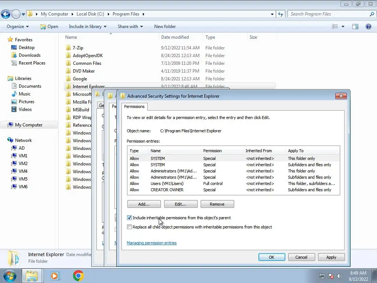Viewport: 377px width, 283px height.
Task: Select the AdoptOpenJDK folder
Action: 88,56
